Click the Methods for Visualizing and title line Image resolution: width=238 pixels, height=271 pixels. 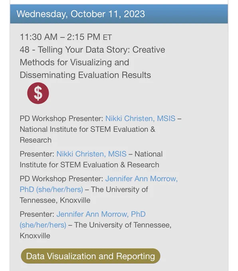pos(75,62)
